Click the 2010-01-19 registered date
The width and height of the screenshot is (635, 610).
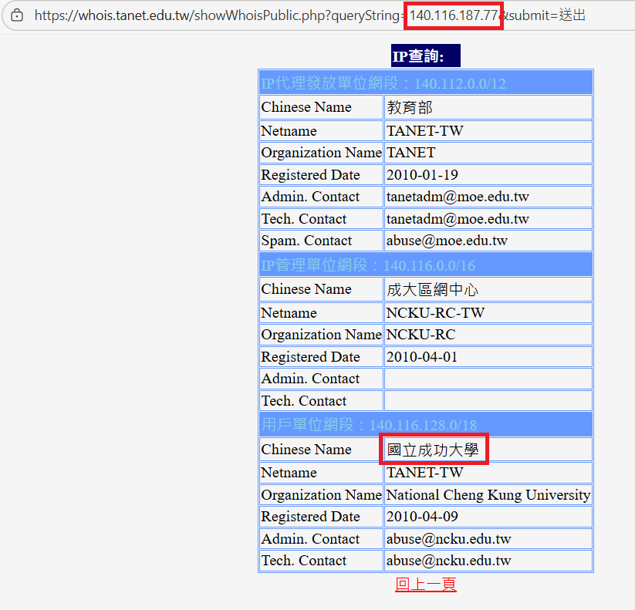(x=488, y=175)
